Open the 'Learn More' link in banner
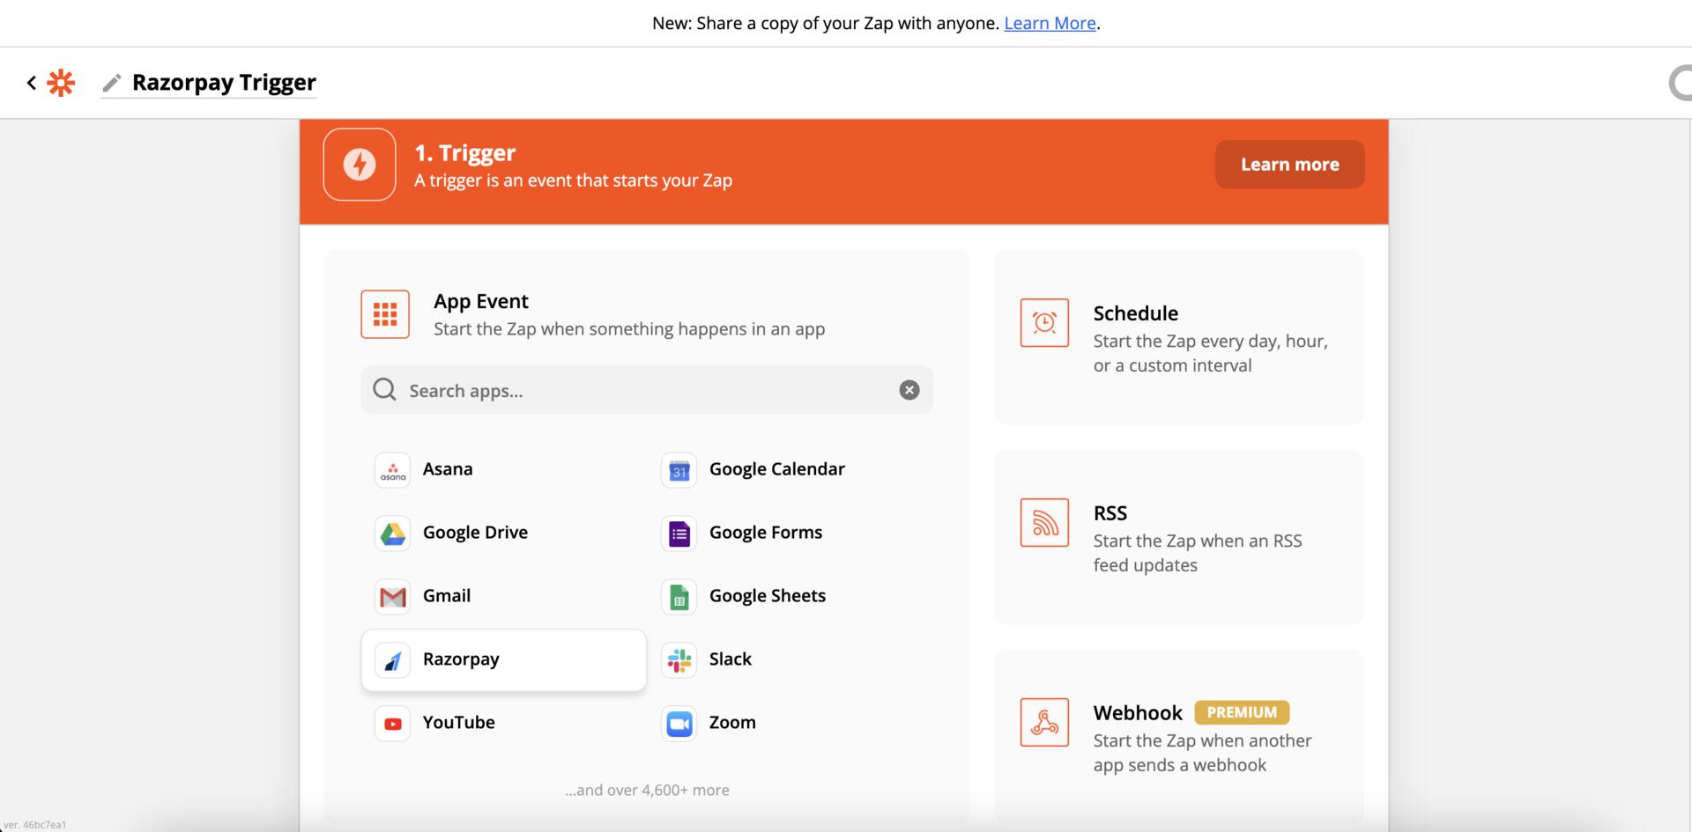Viewport: 1692px width, 832px height. pos(1050,23)
